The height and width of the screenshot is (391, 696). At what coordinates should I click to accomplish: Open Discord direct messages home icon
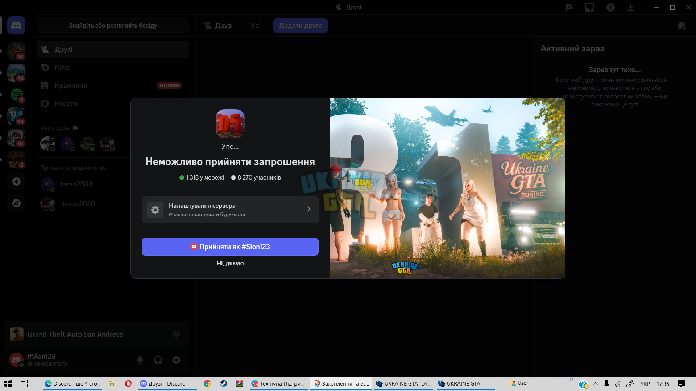click(16, 25)
